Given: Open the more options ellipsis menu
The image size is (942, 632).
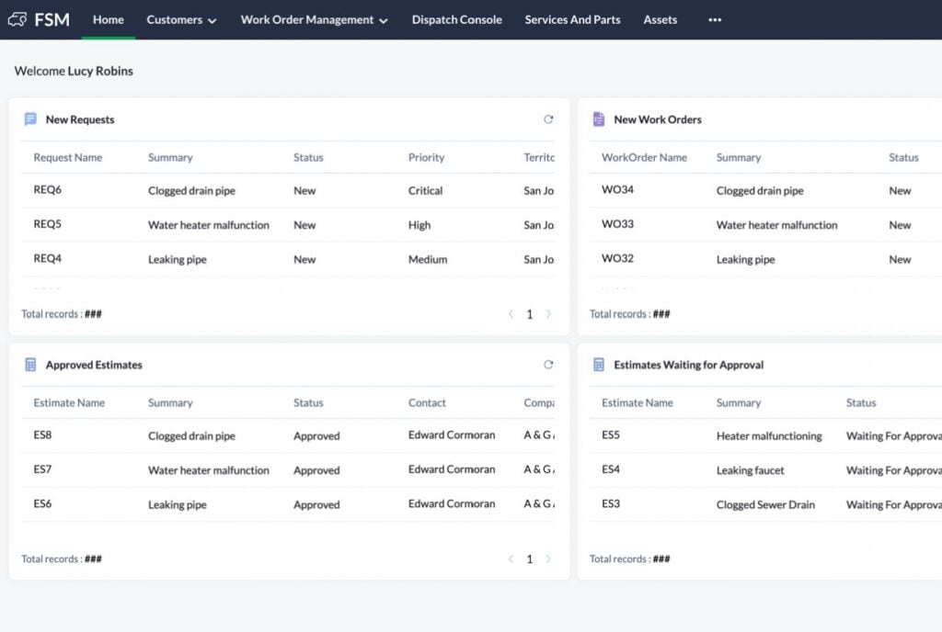Looking at the screenshot, I should point(714,20).
